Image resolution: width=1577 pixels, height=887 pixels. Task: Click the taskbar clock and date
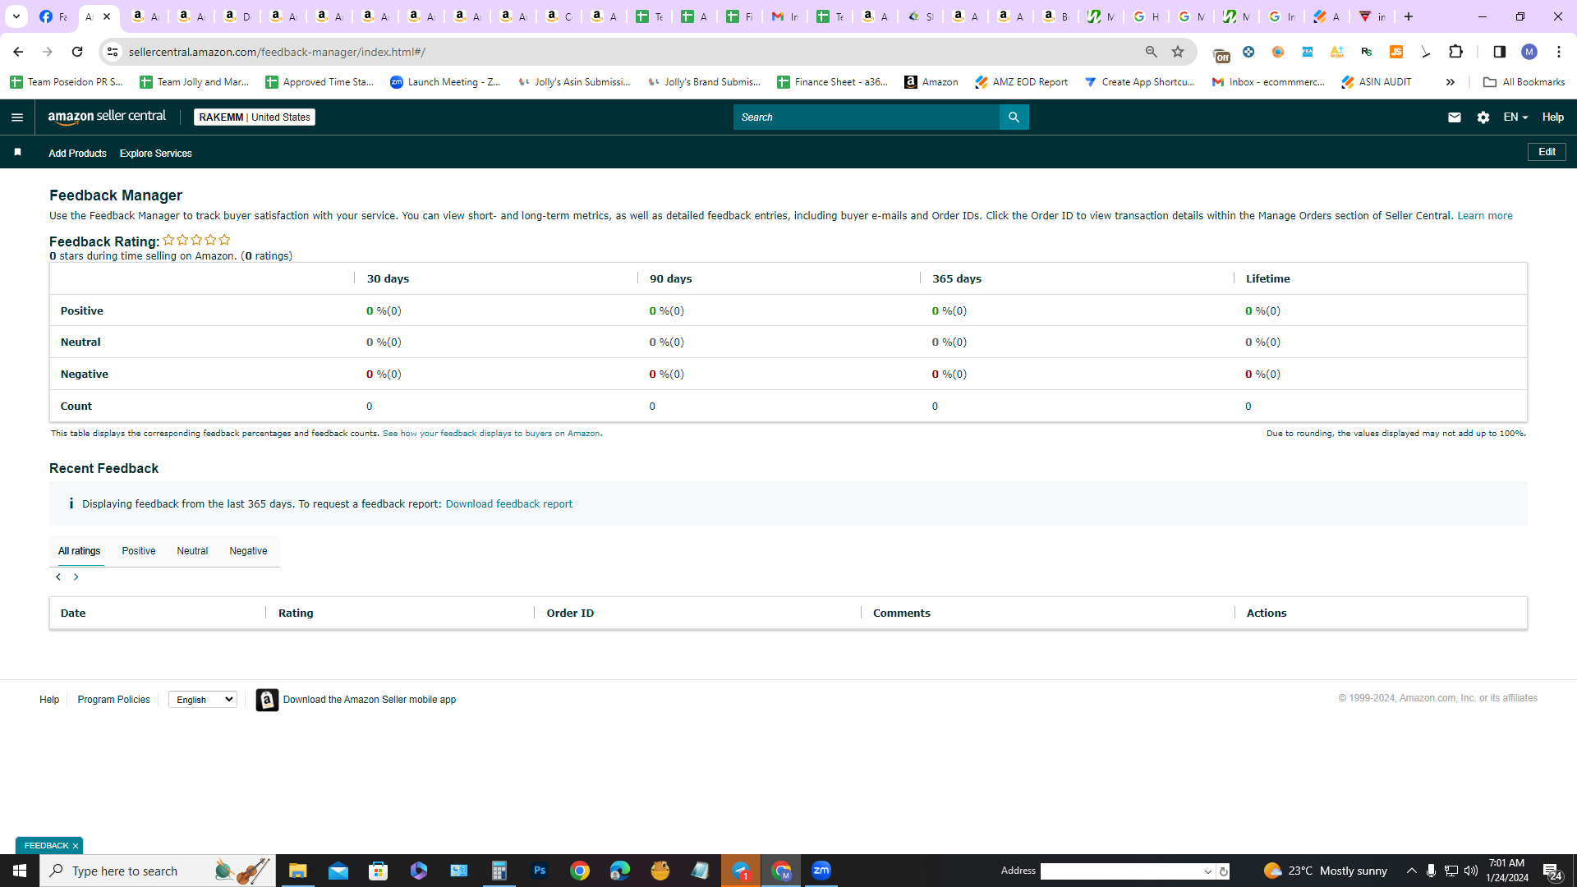(x=1507, y=871)
